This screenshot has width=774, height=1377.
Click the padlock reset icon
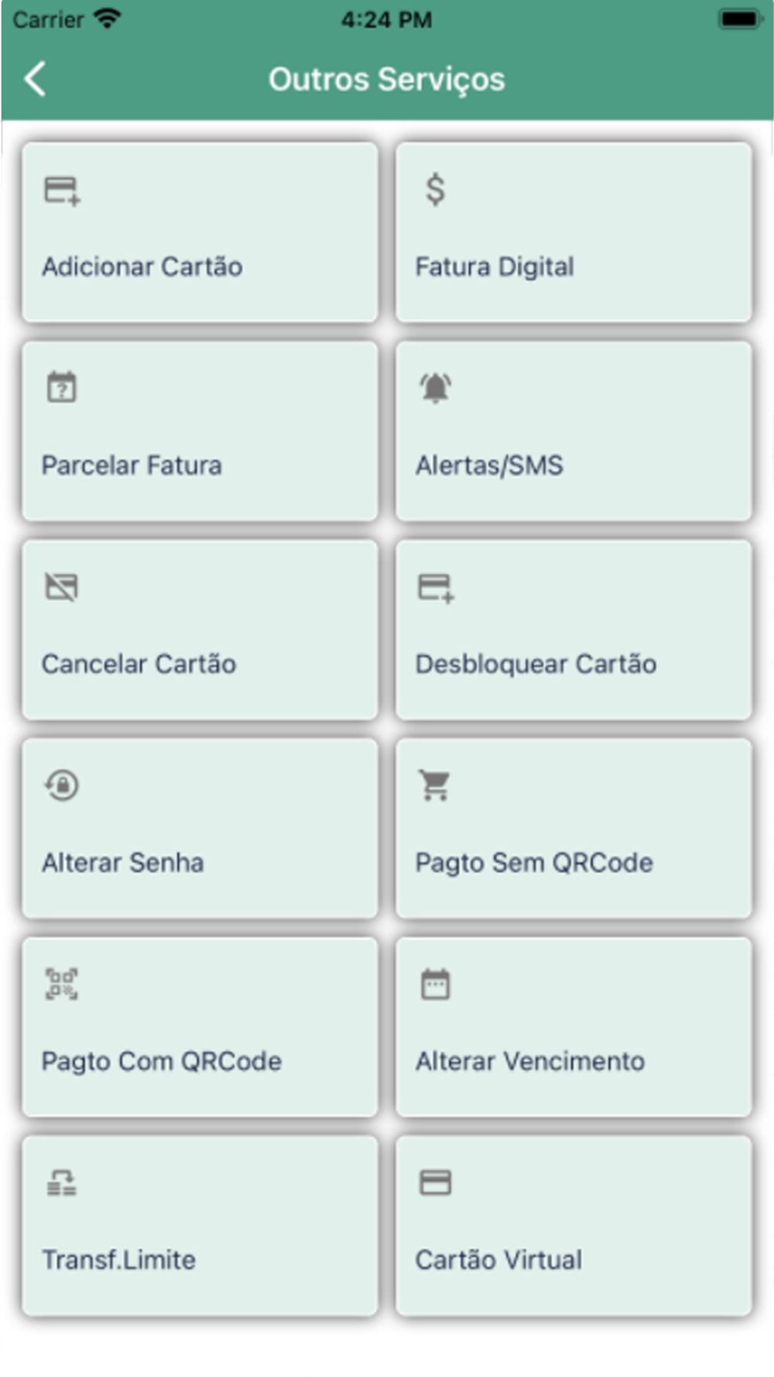pyautogui.click(x=62, y=785)
